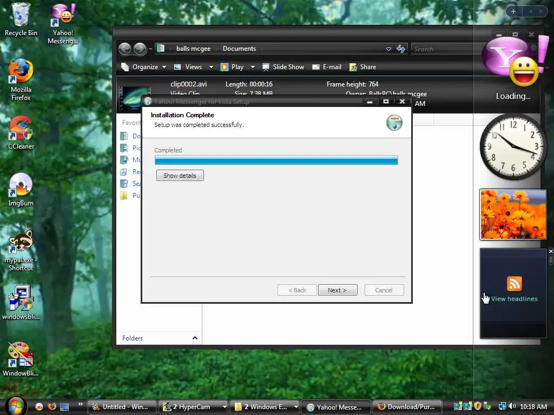
Task: Switch to Yahoo! Messe... taskbar button
Action: coord(335,407)
